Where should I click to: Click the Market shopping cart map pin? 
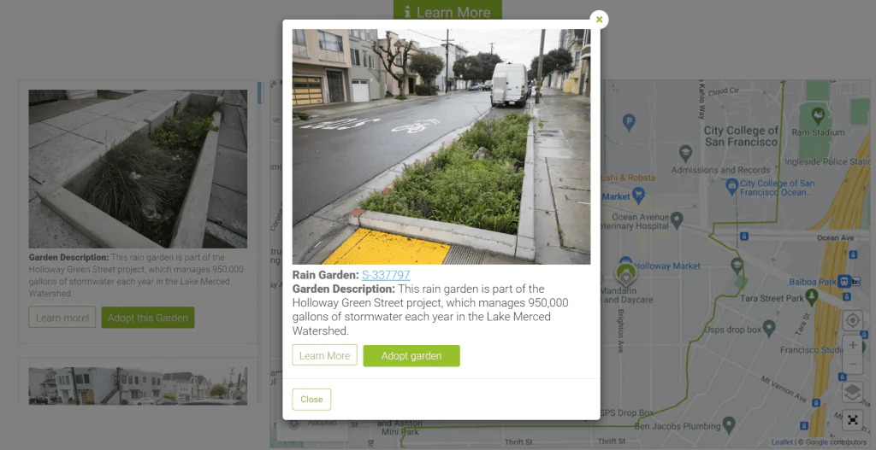[x=638, y=196]
